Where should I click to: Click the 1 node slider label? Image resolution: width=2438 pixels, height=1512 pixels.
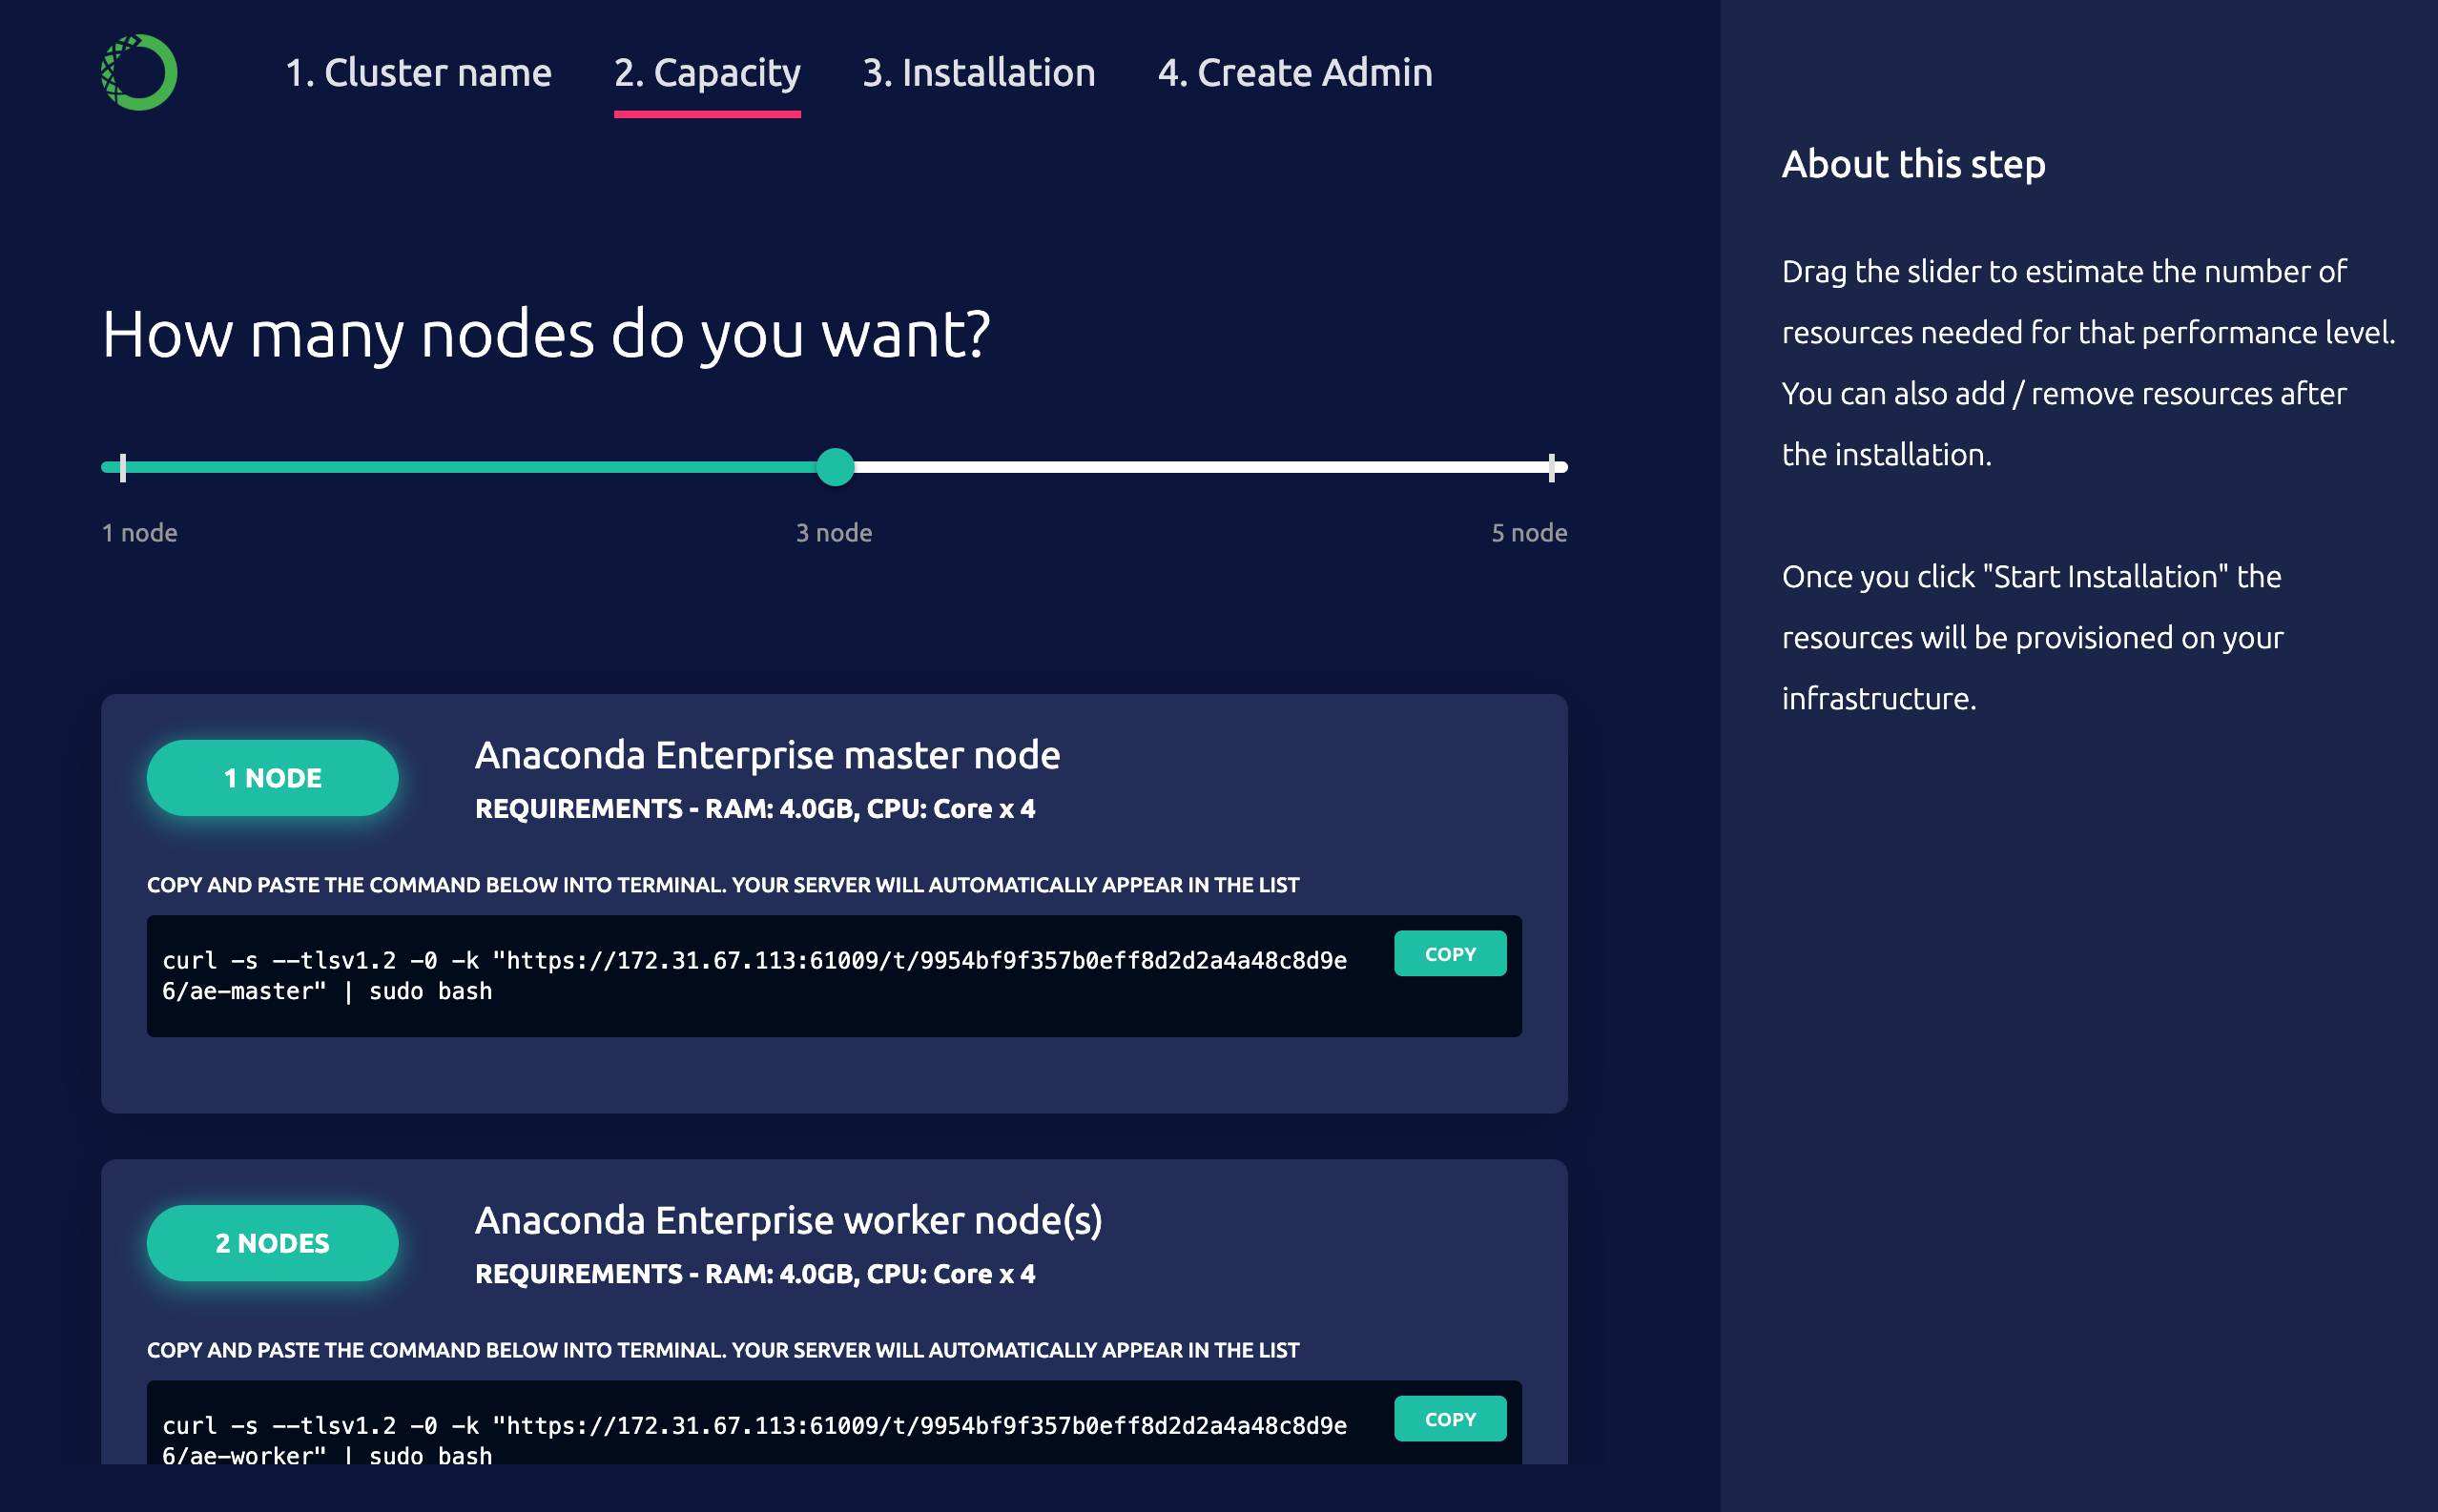tap(139, 533)
